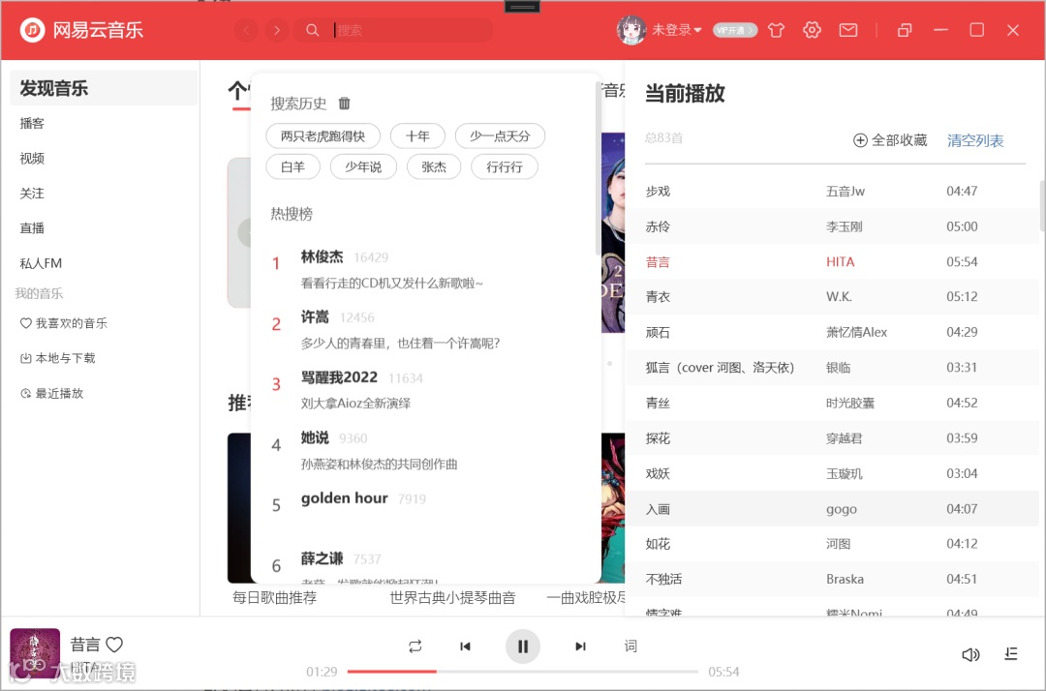
Task: Open 发现音乐 in the sidebar
Action: point(104,88)
